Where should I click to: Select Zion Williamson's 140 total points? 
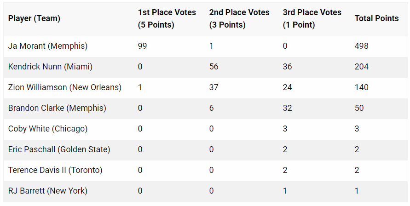[361, 87]
